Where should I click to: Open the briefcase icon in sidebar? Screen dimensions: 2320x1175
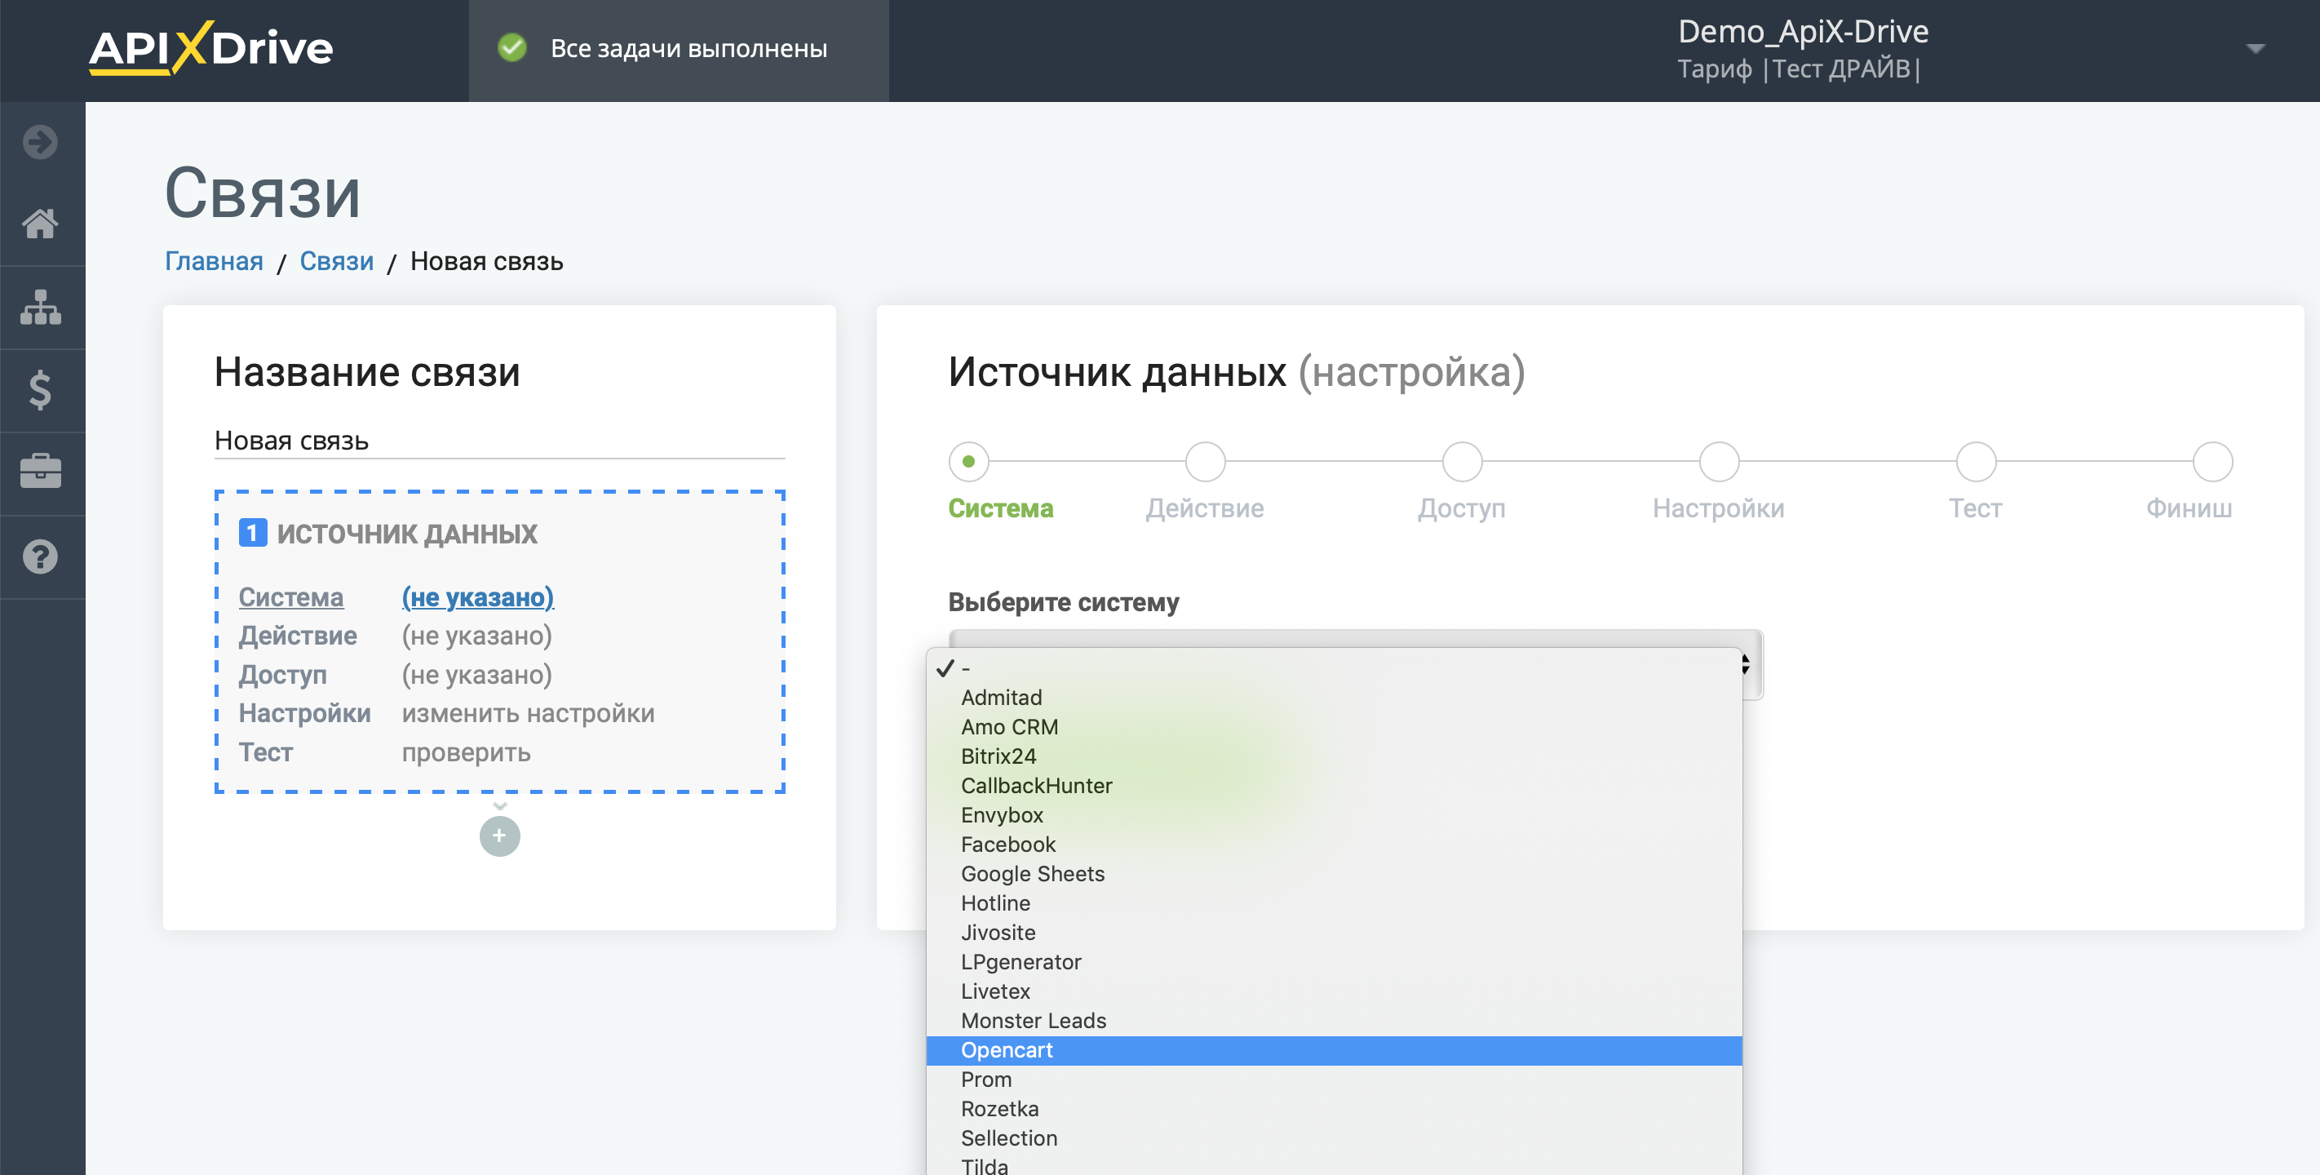pos(41,472)
